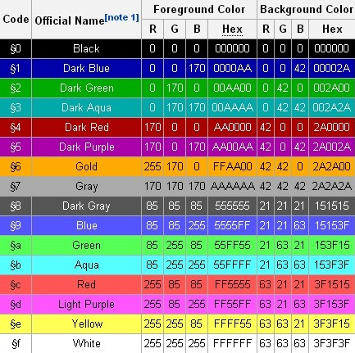
Task: Click hex value FFAA00
Action: (x=232, y=166)
